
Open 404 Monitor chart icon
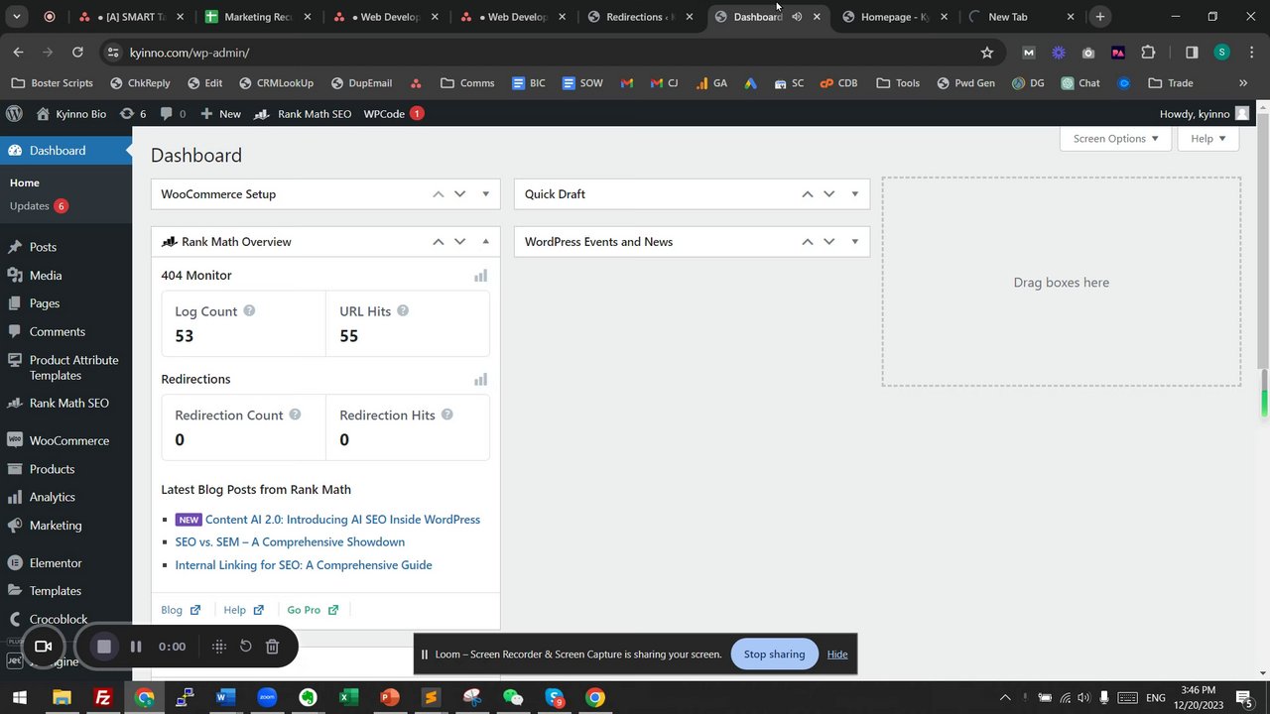(x=480, y=276)
